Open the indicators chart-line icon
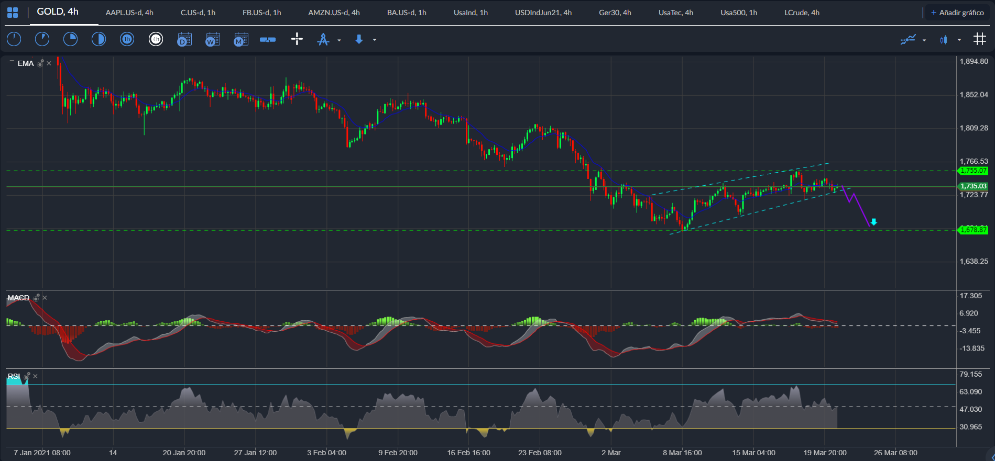 click(908, 39)
